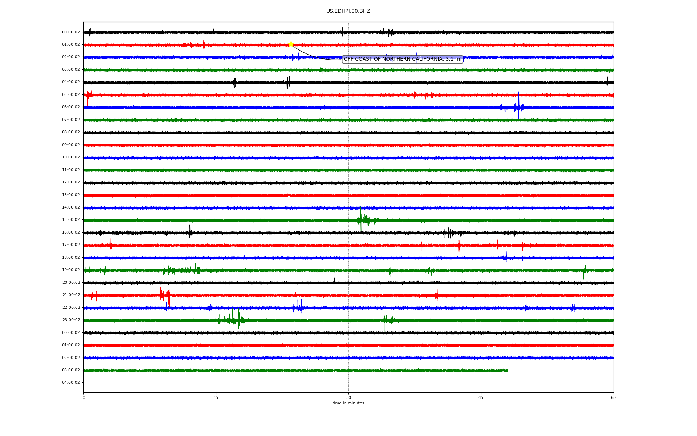Click the x-axis tick label 0
Image resolution: width=697 pixels, height=436 pixels.
click(x=84, y=397)
